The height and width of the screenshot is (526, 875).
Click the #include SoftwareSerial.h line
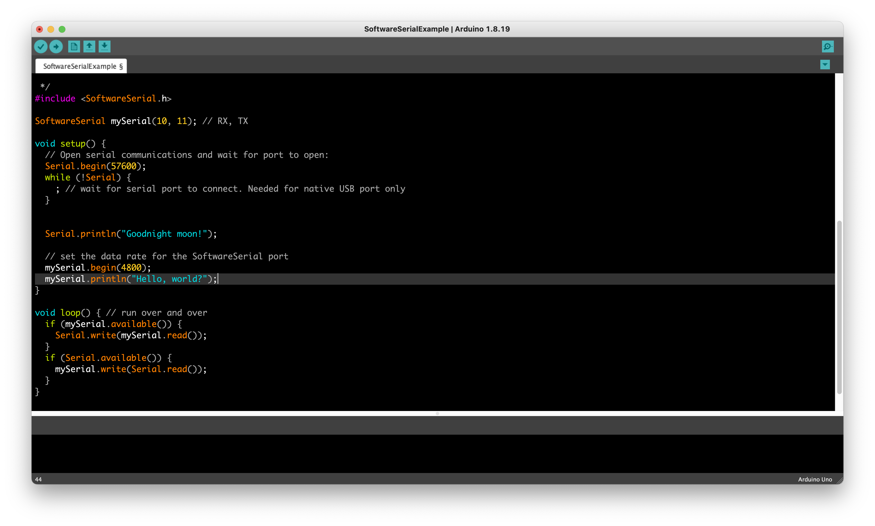103,99
